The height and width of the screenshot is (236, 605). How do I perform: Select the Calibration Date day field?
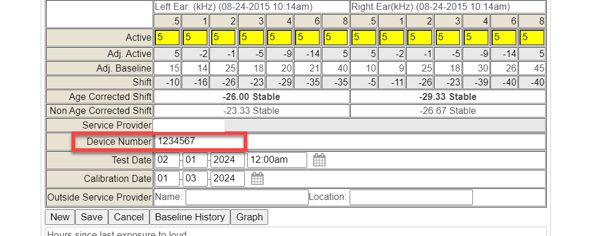point(195,178)
